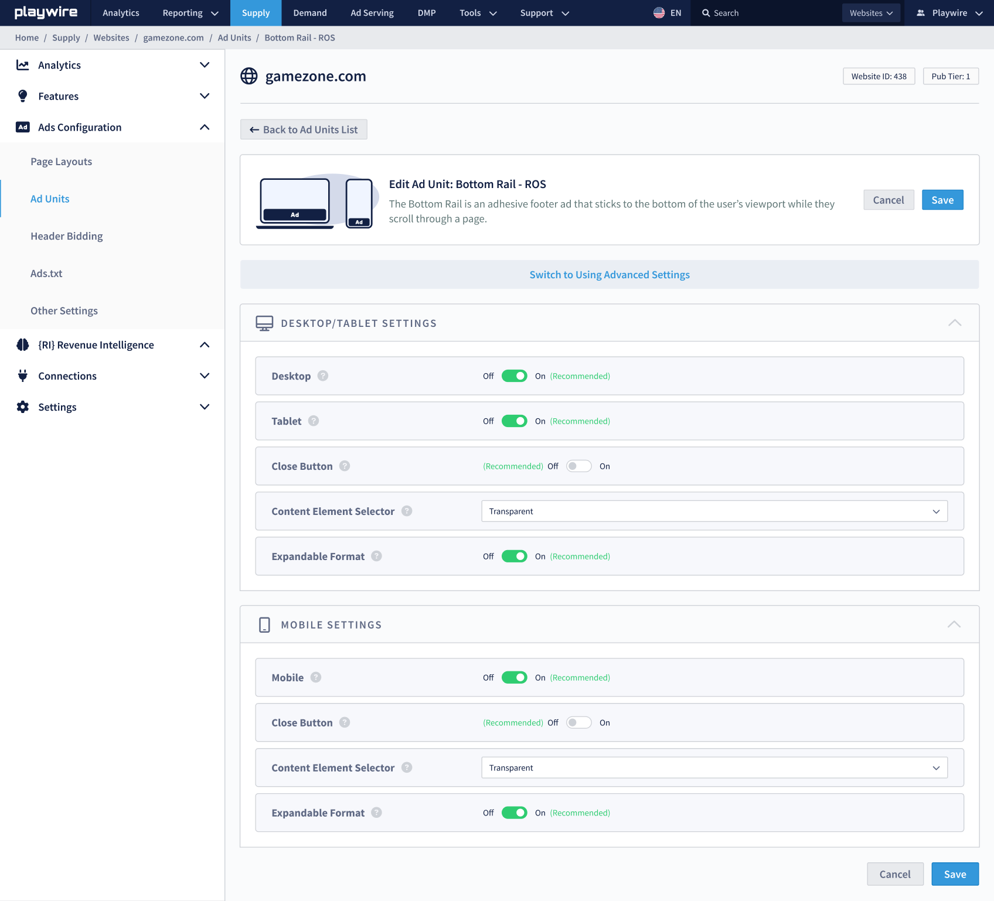This screenshot has width=994, height=901.
Task: Click help icon beside desktop Expandable Format
Action: tap(376, 557)
